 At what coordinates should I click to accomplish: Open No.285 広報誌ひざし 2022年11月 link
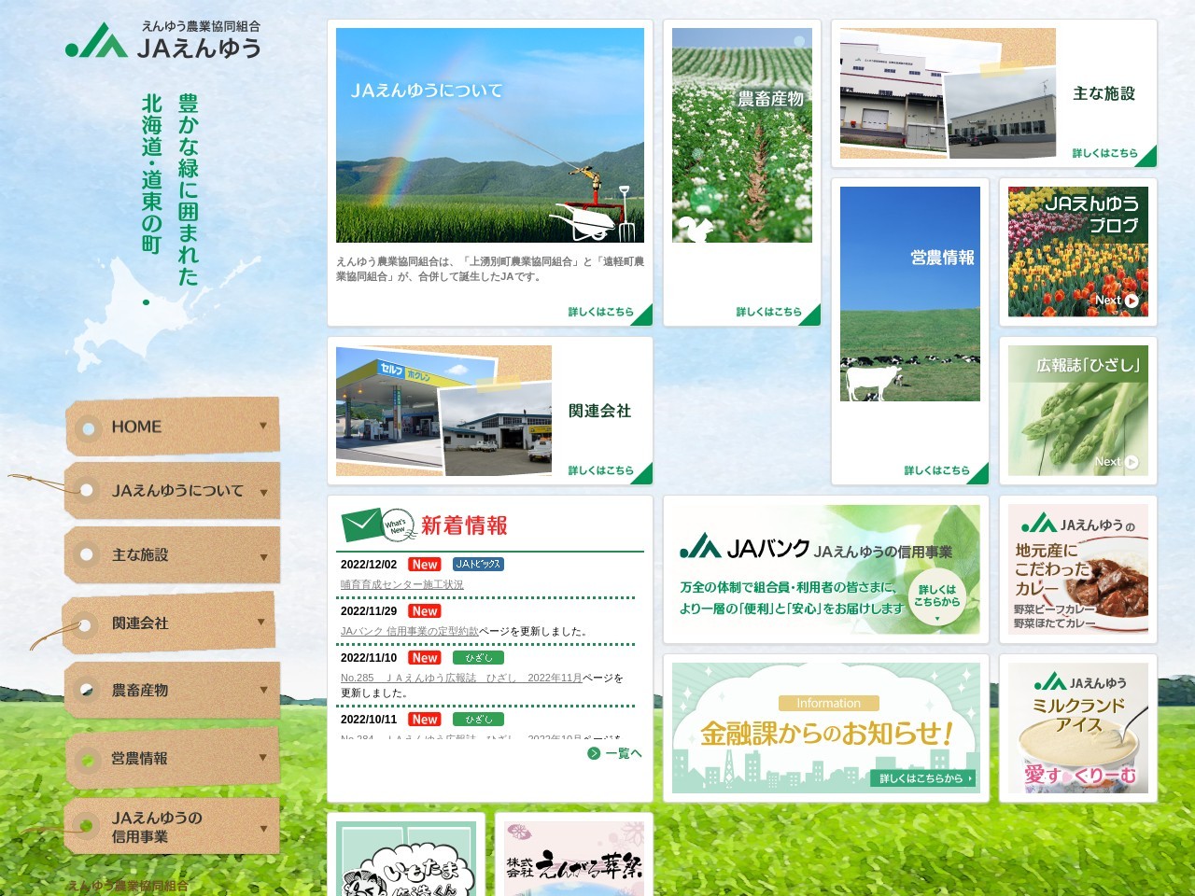click(461, 678)
